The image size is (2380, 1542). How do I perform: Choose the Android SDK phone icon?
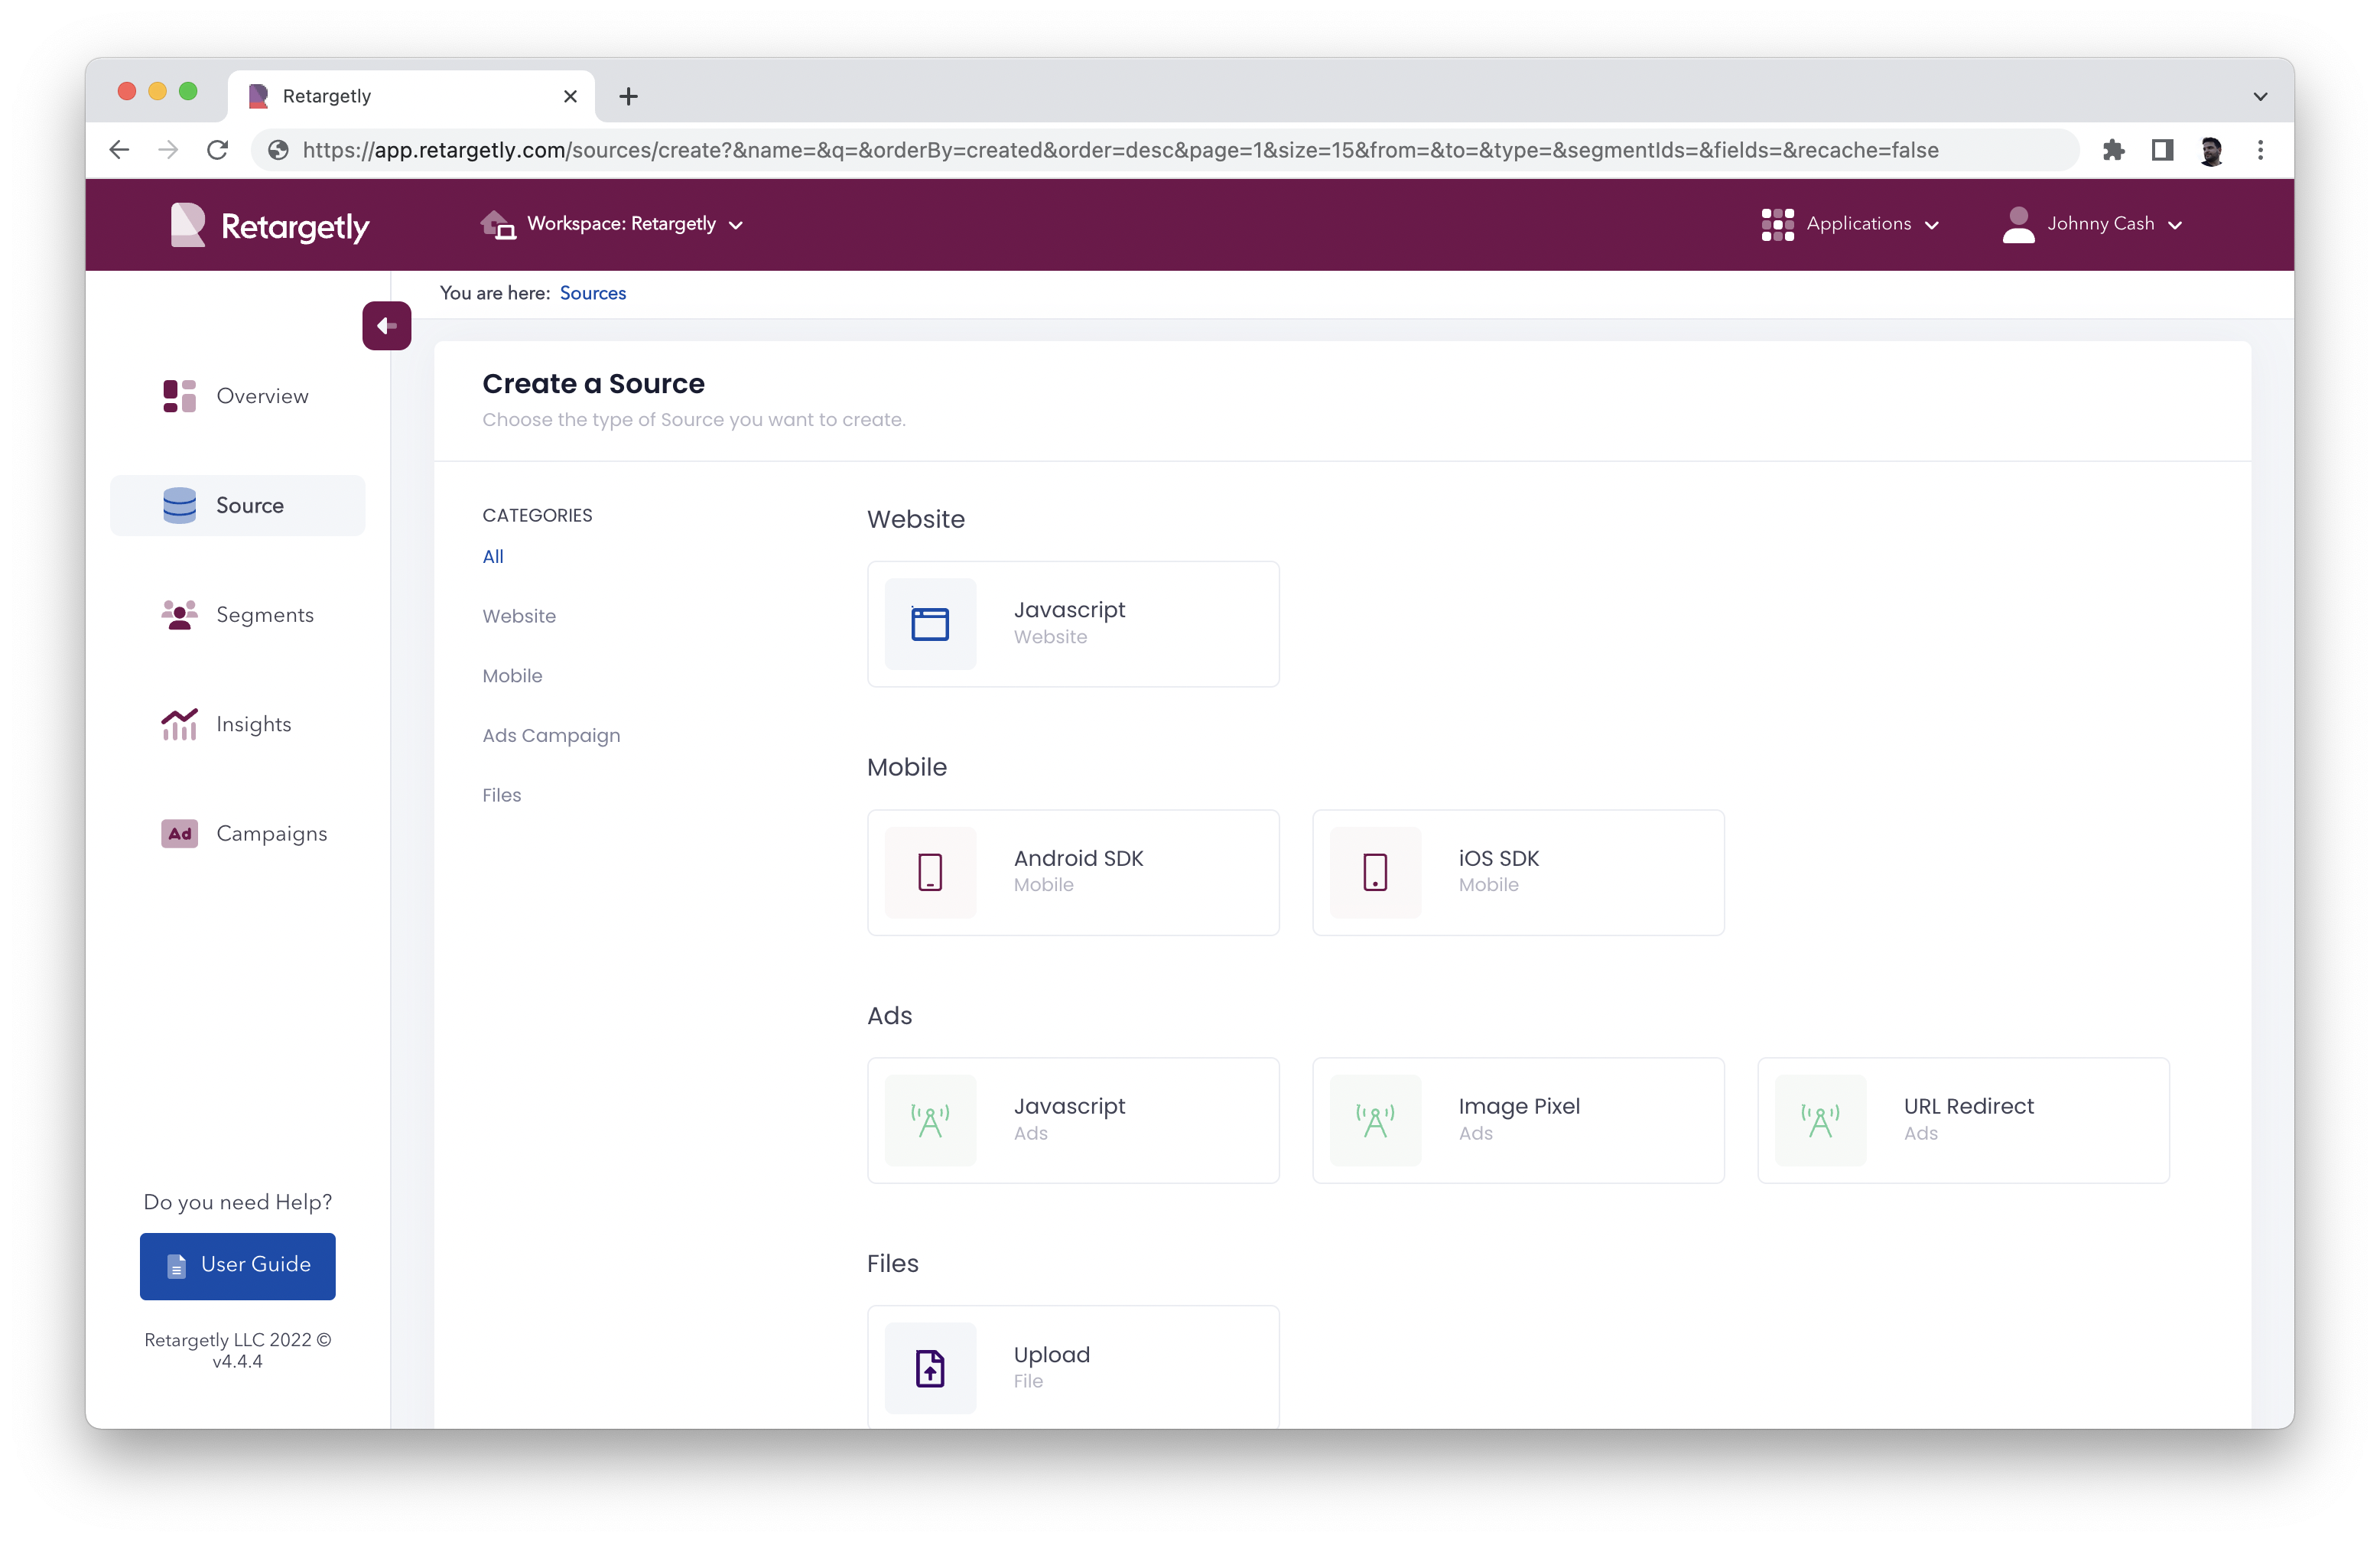(929, 872)
